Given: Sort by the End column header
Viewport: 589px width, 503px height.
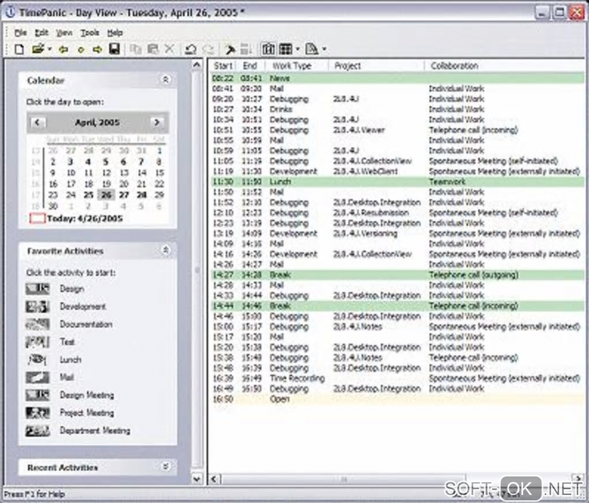Looking at the screenshot, I should (x=250, y=66).
